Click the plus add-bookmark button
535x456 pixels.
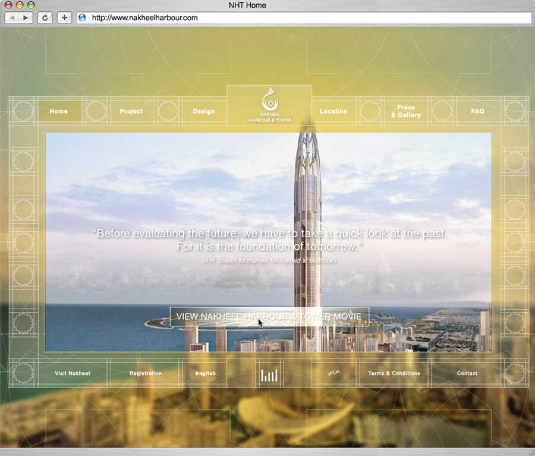pos(64,18)
